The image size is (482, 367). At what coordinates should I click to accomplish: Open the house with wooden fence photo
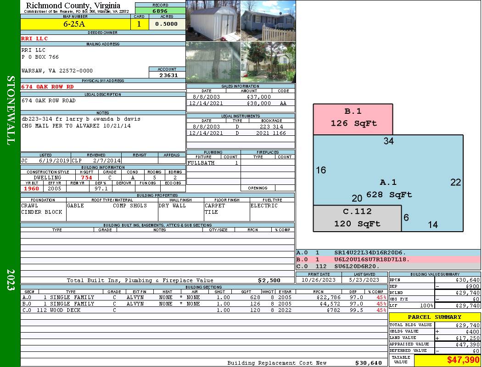pyautogui.click(x=268, y=62)
